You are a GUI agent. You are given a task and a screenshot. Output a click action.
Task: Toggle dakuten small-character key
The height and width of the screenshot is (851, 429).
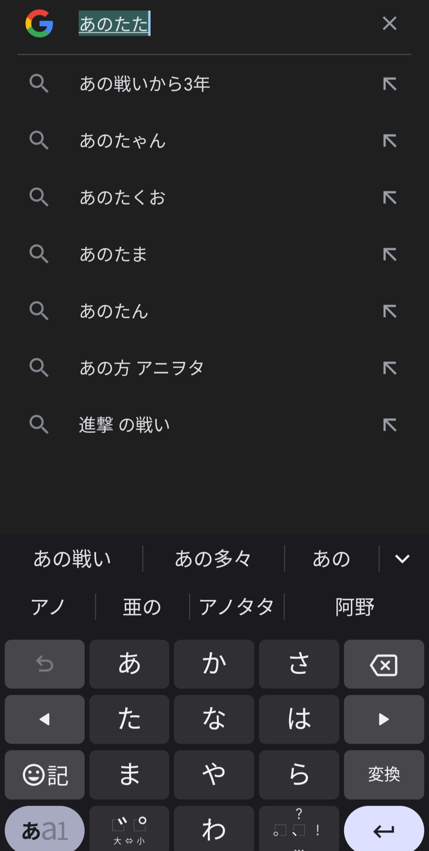pos(129,830)
